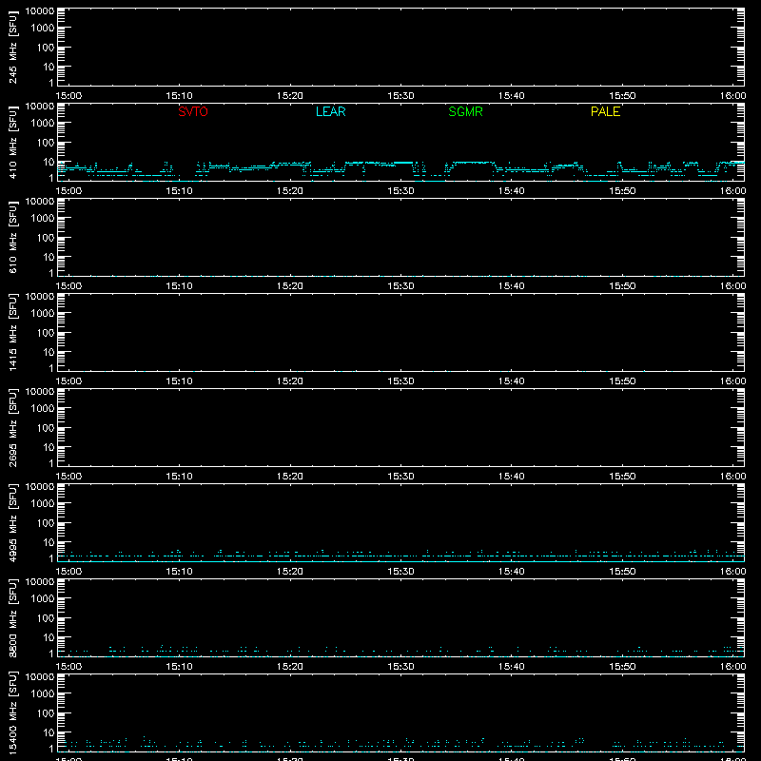
Task: Click 15:10 time label of 4995 MHz plot
Action: click(179, 572)
